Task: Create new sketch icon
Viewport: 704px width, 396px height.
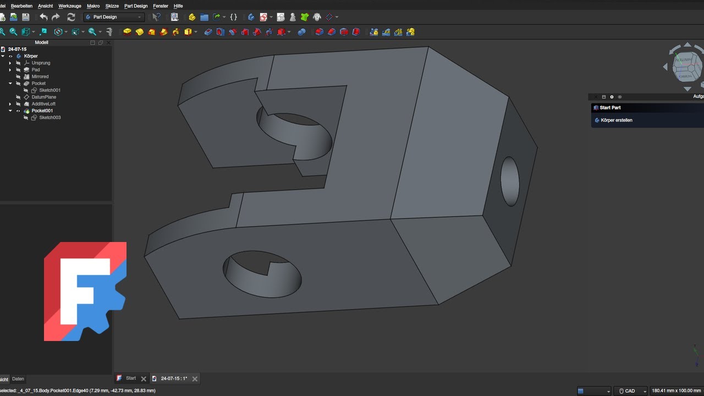Action: click(x=264, y=17)
